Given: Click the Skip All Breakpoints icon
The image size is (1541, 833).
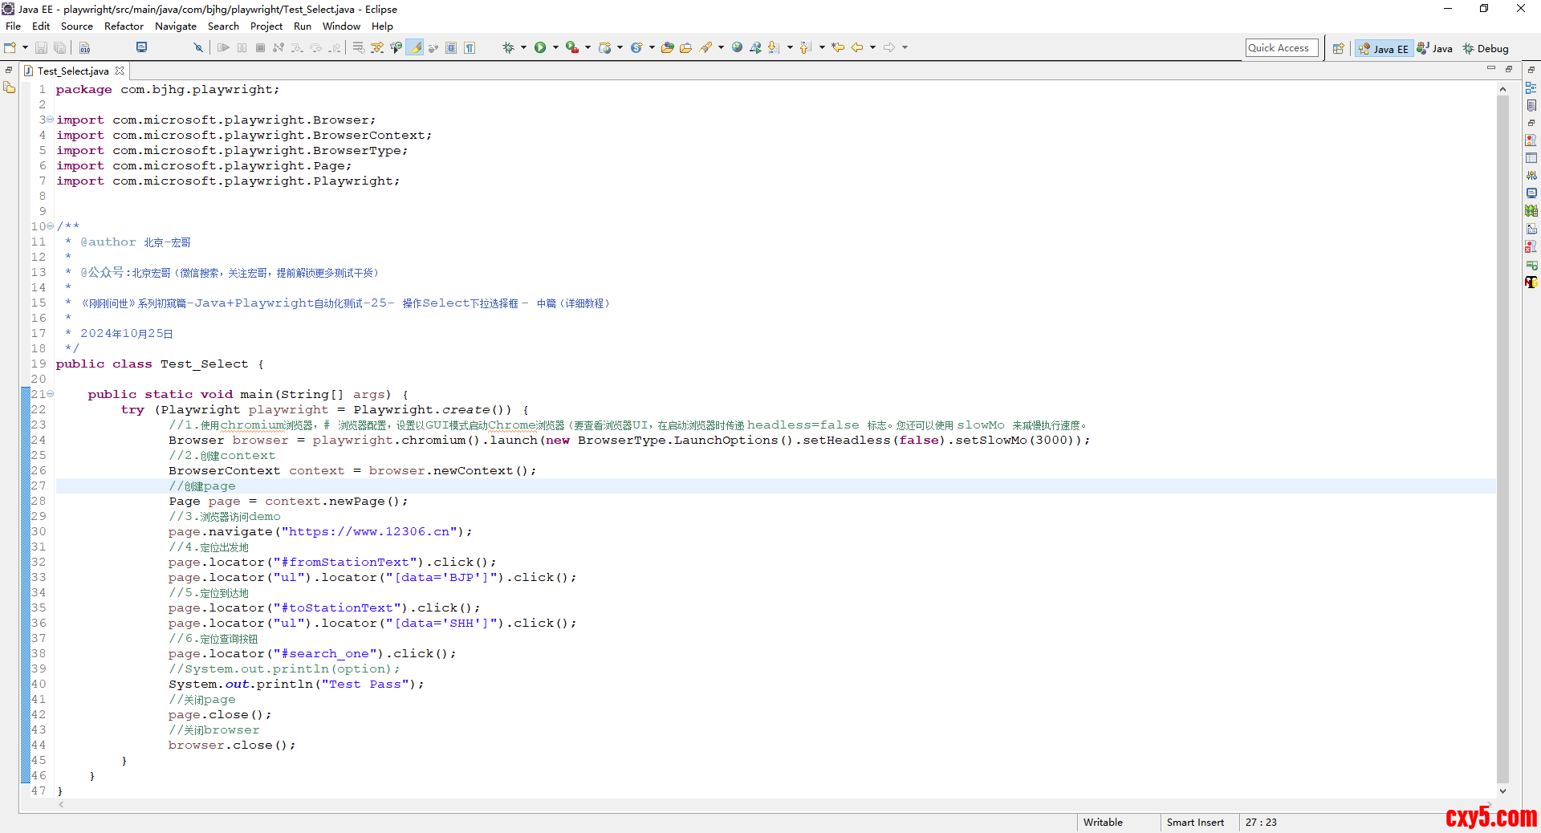Looking at the screenshot, I should click(x=198, y=48).
